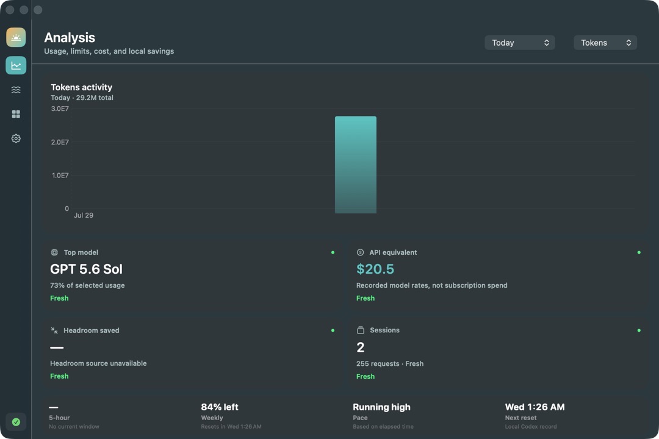Click 'Resets in Wed 1:26 AM' text
659x439 pixels.
click(231, 427)
